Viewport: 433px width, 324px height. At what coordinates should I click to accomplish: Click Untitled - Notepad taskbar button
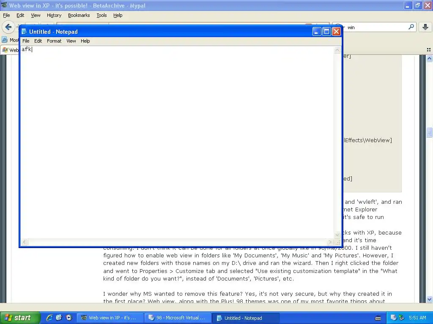point(246,318)
